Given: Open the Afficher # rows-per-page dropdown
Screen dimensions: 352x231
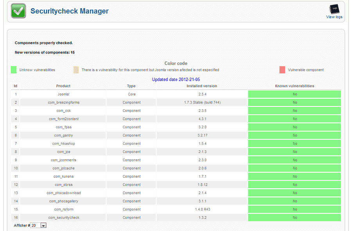Looking at the screenshot, I should pos(38,226).
